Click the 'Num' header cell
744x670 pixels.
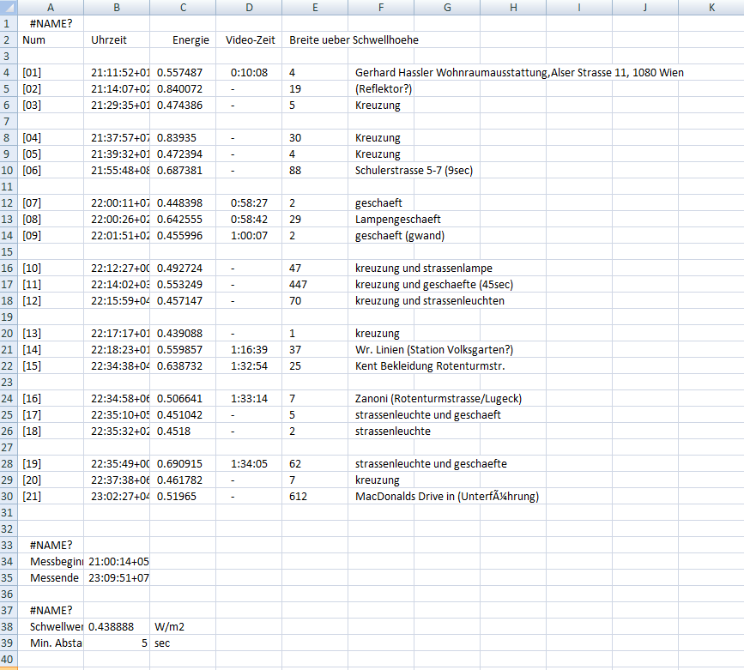[51, 39]
